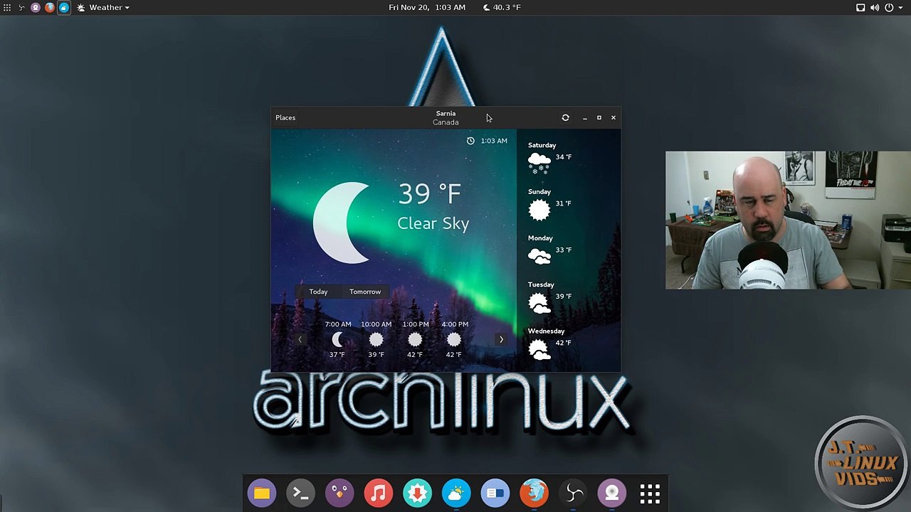The width and height of the screenshot is (911, 512).
Task: Open the applications grid in top bar
Action: pyautogui.click(x=7, y=7)
